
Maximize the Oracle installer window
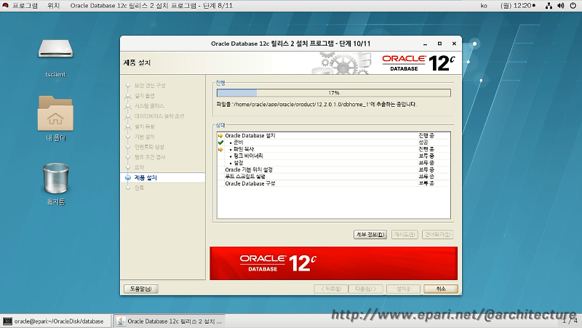439,44
